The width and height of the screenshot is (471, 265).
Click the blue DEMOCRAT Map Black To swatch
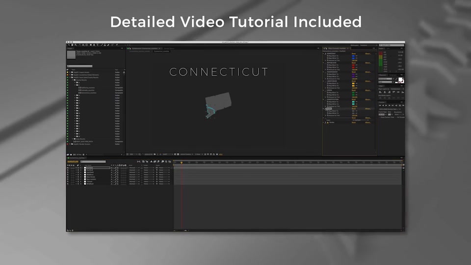click(353, 56)
